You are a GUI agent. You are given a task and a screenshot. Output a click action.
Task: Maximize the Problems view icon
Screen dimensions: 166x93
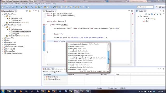tap(163, 69)
